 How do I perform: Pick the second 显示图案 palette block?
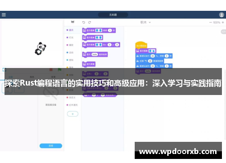coord(93,37)
